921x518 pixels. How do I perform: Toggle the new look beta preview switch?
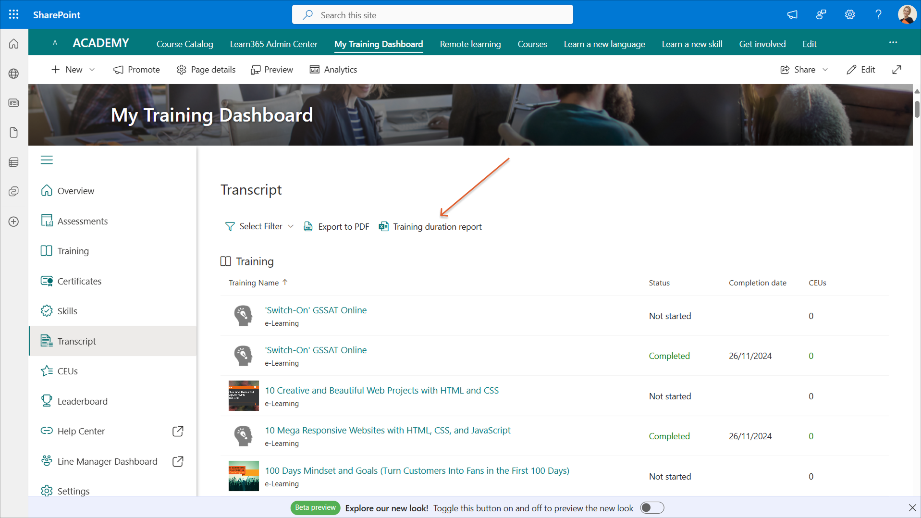click(652, 508)
